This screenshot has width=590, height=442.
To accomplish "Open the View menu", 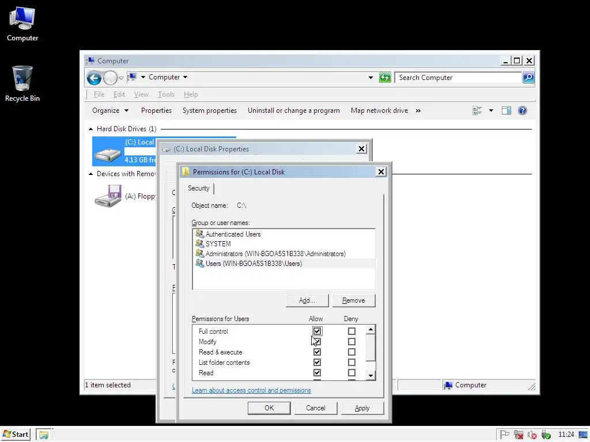I will [141, 94].
